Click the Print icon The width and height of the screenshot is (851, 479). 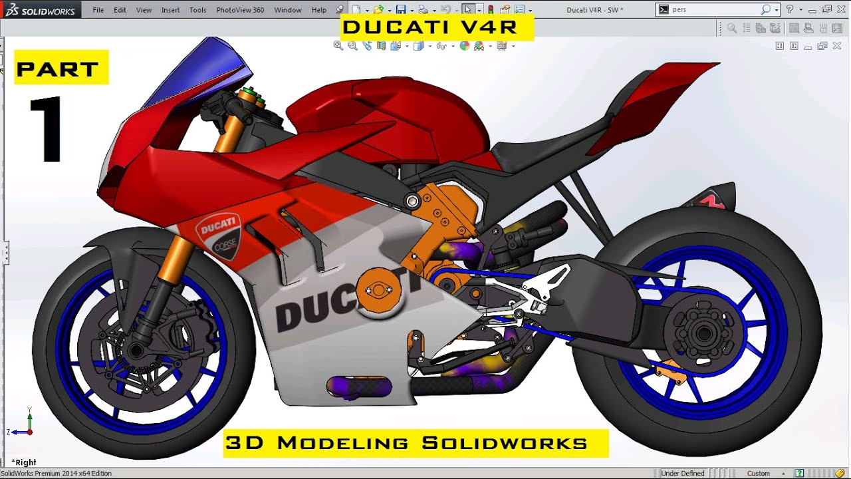424,9
